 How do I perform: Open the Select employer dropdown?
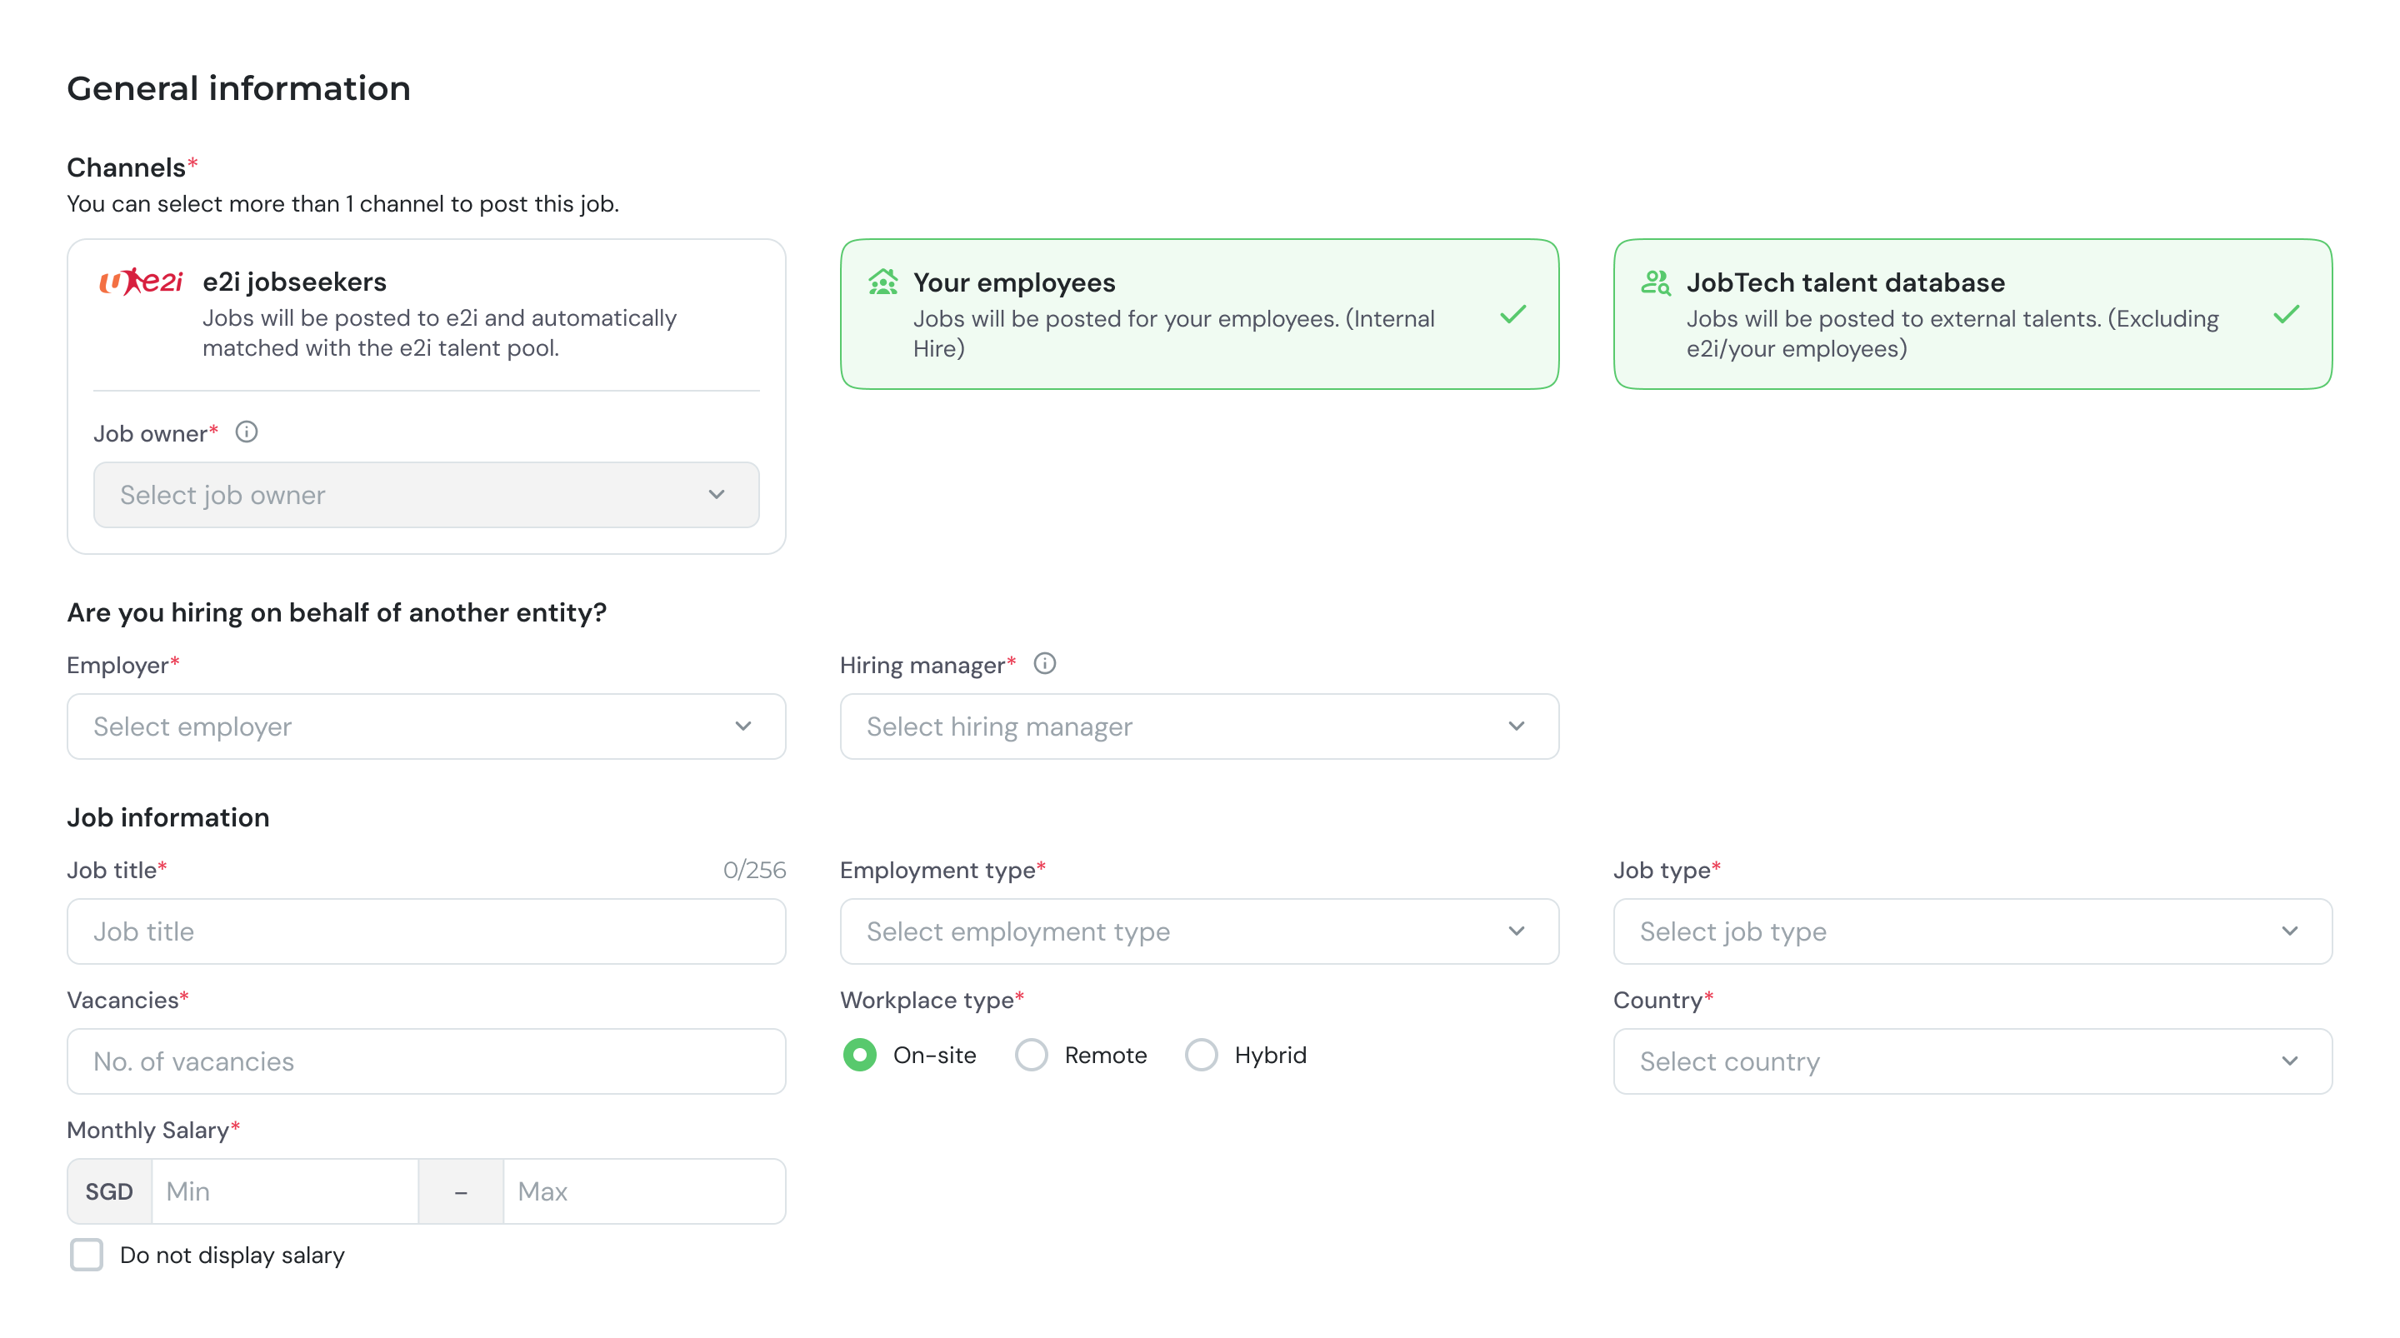click(x=426, y=726)
